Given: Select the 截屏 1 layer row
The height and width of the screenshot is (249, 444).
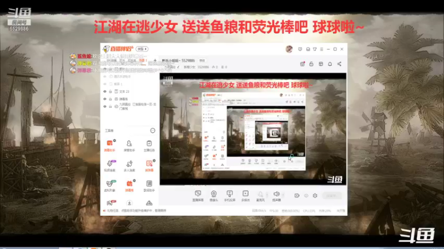Looking at the screenshot, I should coord(130,84).
